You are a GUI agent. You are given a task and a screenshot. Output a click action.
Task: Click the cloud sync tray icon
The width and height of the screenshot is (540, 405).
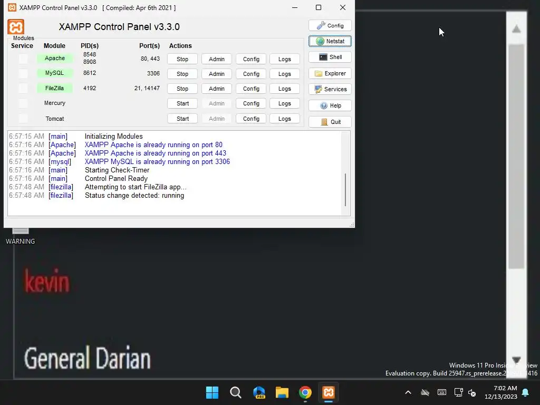(425, 392)
